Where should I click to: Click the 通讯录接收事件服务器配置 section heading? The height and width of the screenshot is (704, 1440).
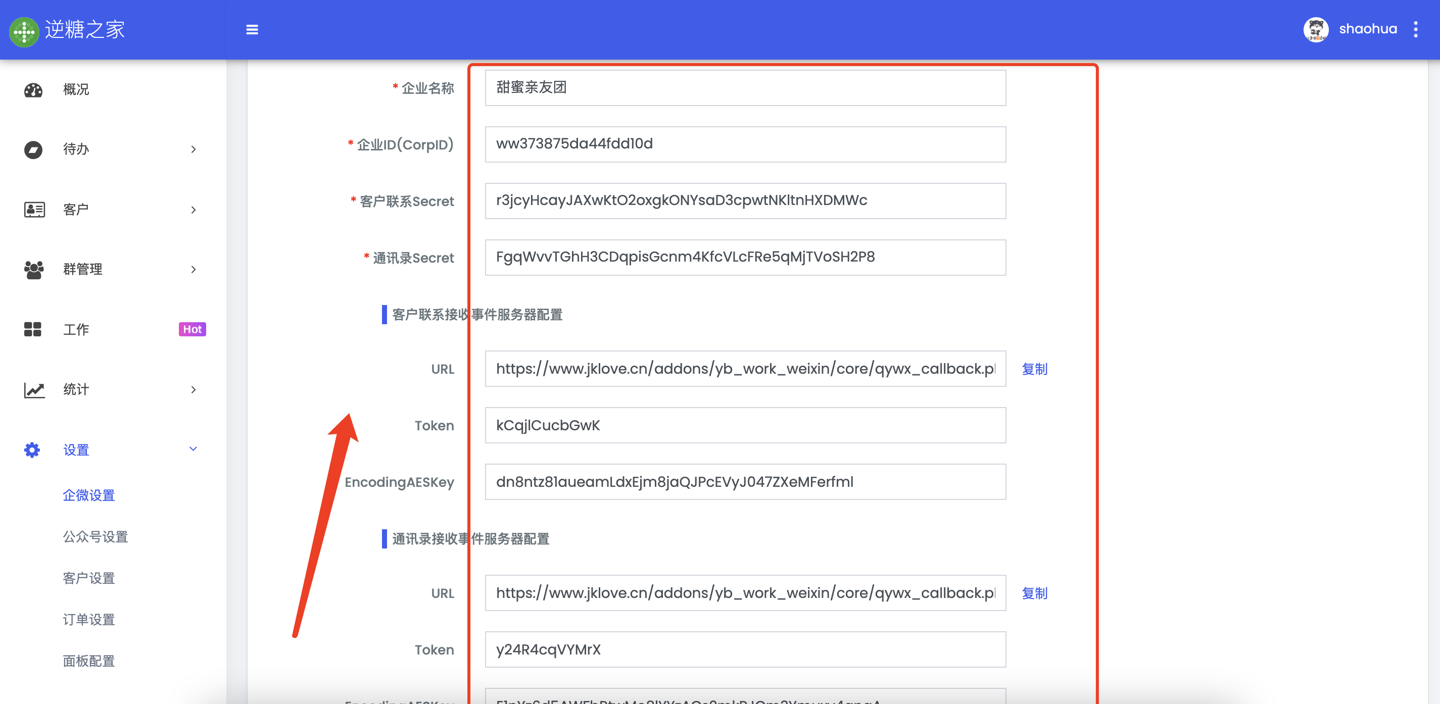(x=471, y=539)
